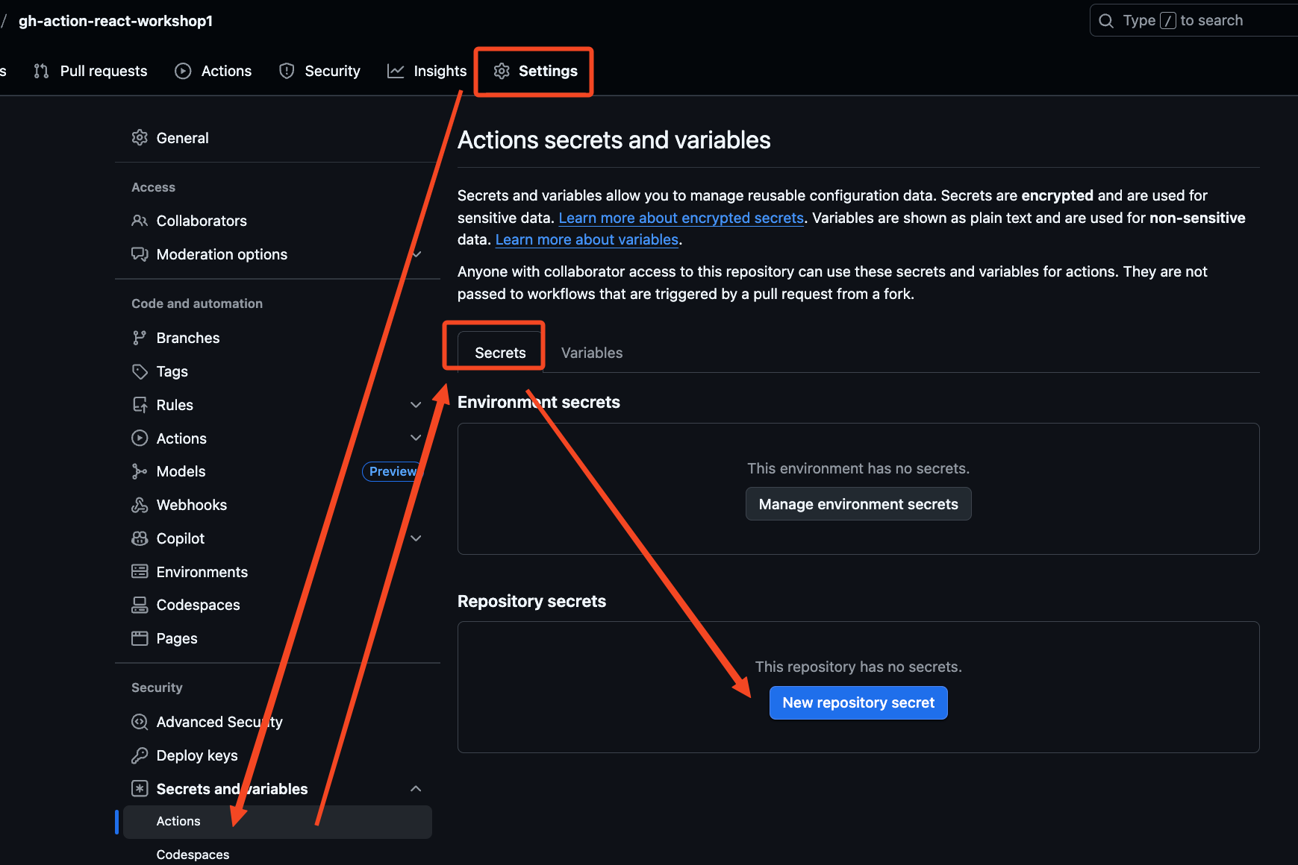Open the Pull requests tab
Viewport: 1298px width, 865px height.
[x=91, y=71]
